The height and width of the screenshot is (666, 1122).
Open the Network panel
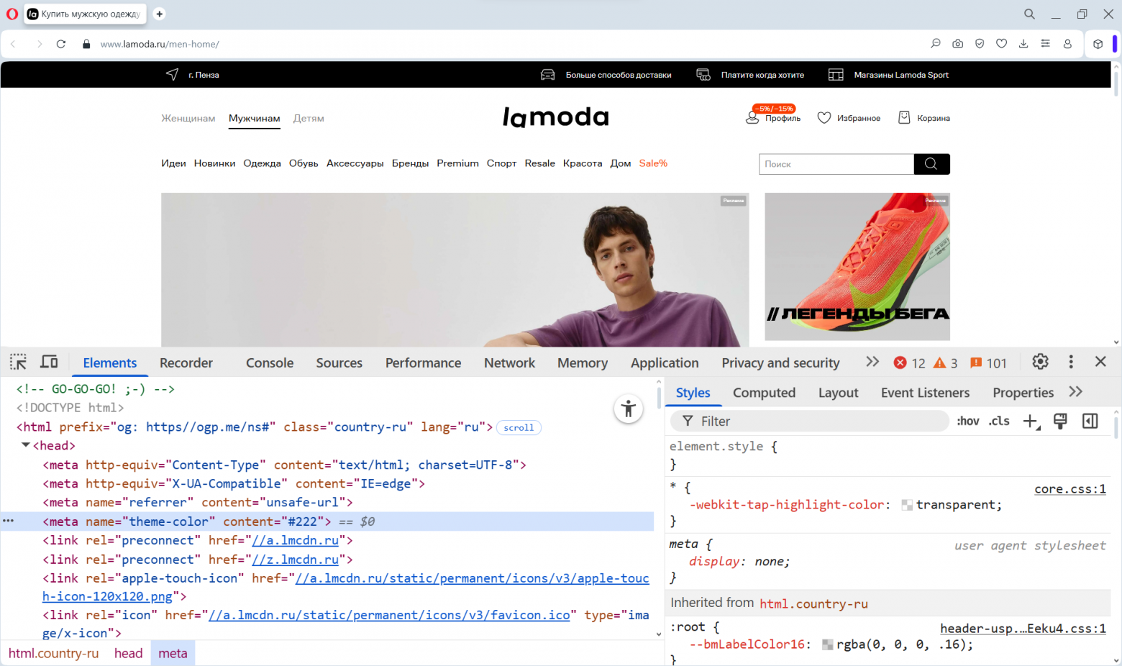point(509,362)
